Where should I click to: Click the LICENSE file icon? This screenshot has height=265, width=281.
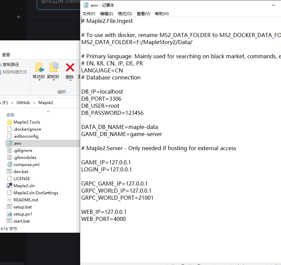(x=9, y=178)
